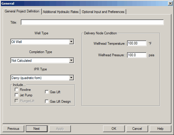Confirm settings with OK button
The image size is (174, 135).
(114, 129)
